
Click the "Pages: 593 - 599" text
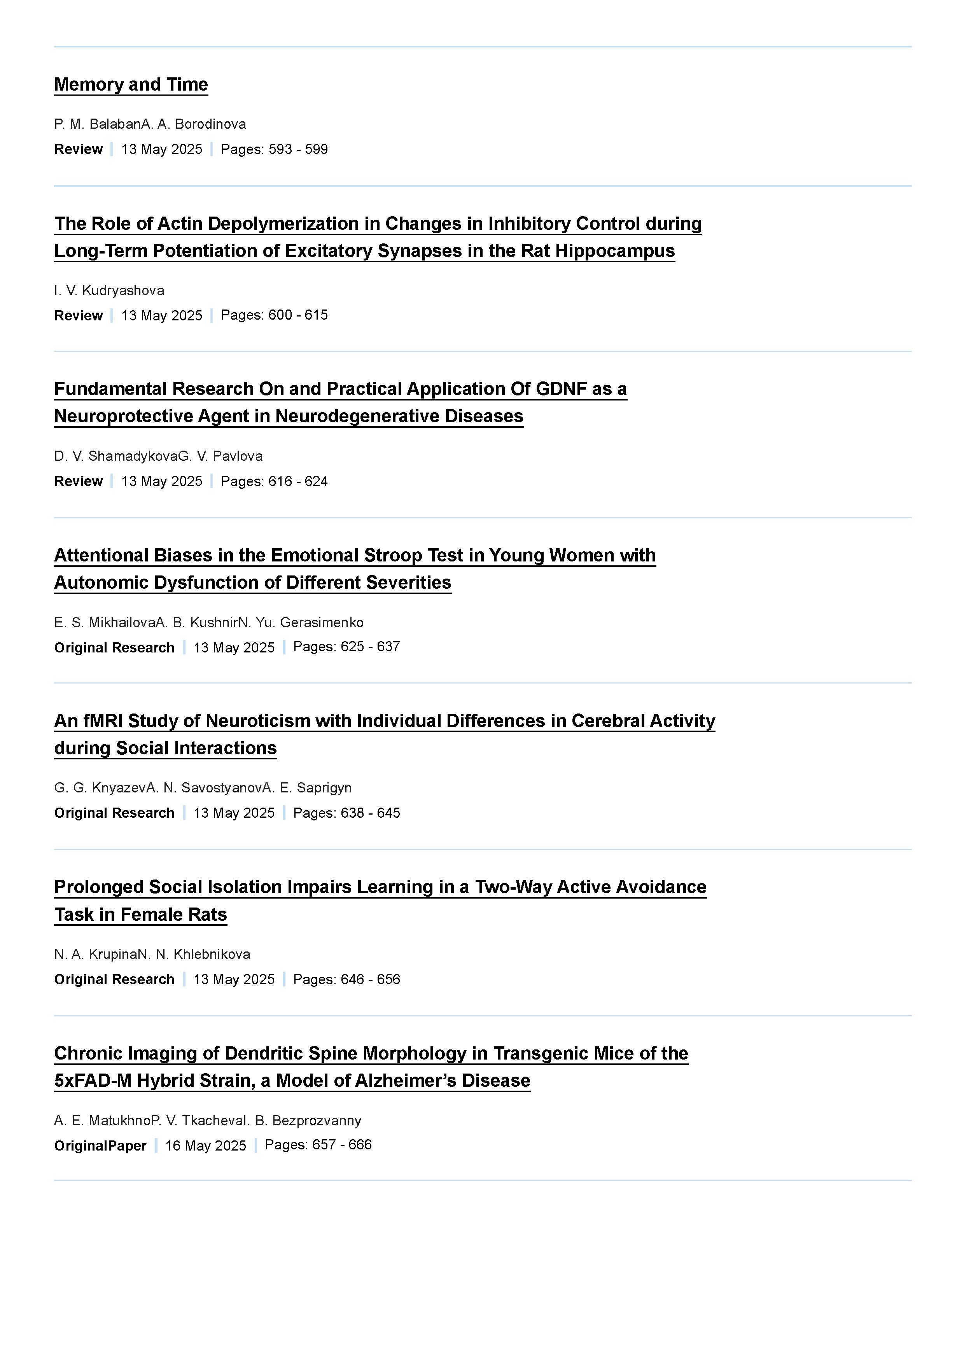[x=274, y=149]
